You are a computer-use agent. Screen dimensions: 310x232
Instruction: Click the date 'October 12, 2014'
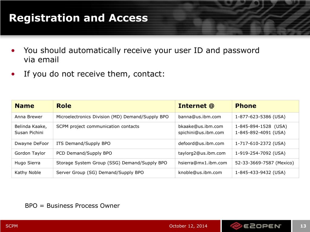(188, 226)
